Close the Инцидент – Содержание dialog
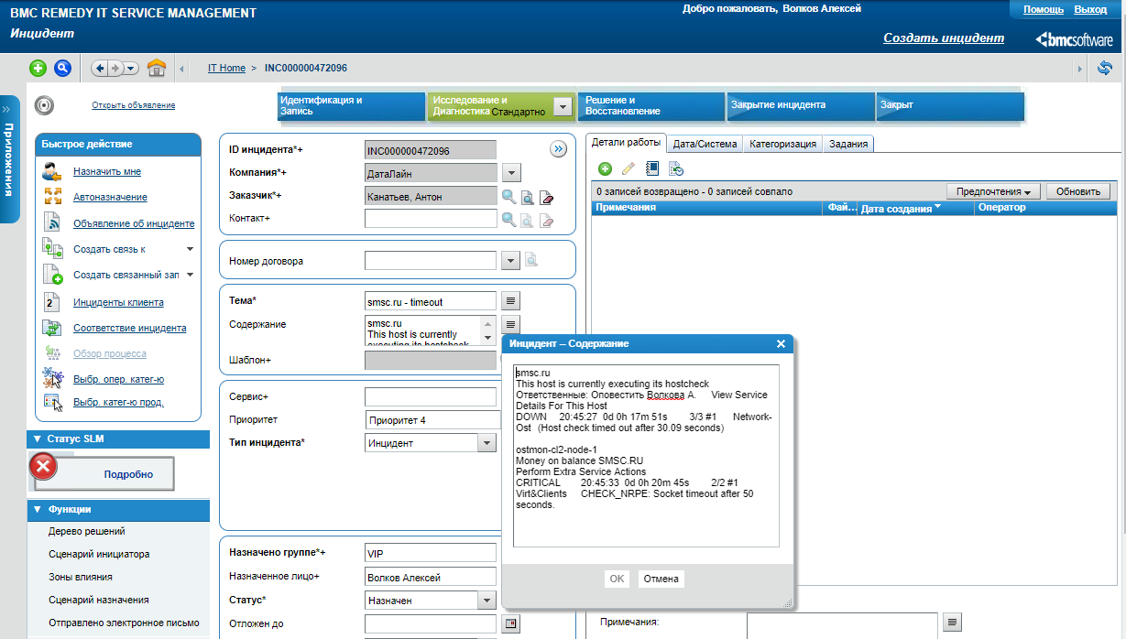The height and width of the screenshot is (639, 1126). click(x=781, y=343)
